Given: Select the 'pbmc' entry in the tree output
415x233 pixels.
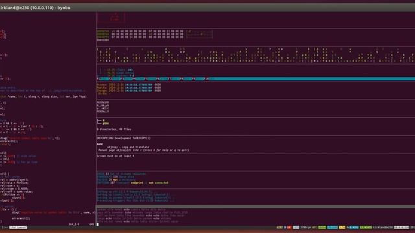Looking at the screenshot, I should click(106, 124).
